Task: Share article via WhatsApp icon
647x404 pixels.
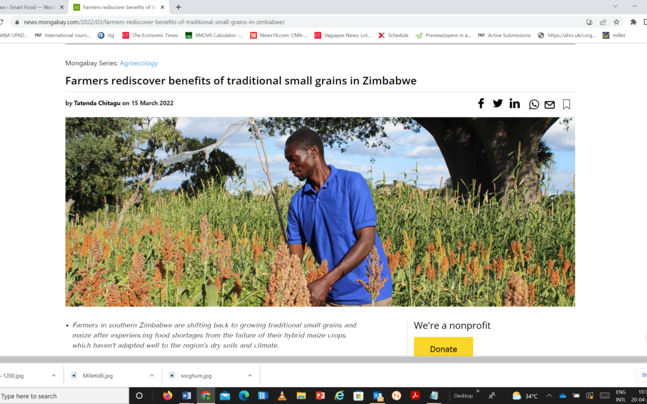Action: (534, 104)
